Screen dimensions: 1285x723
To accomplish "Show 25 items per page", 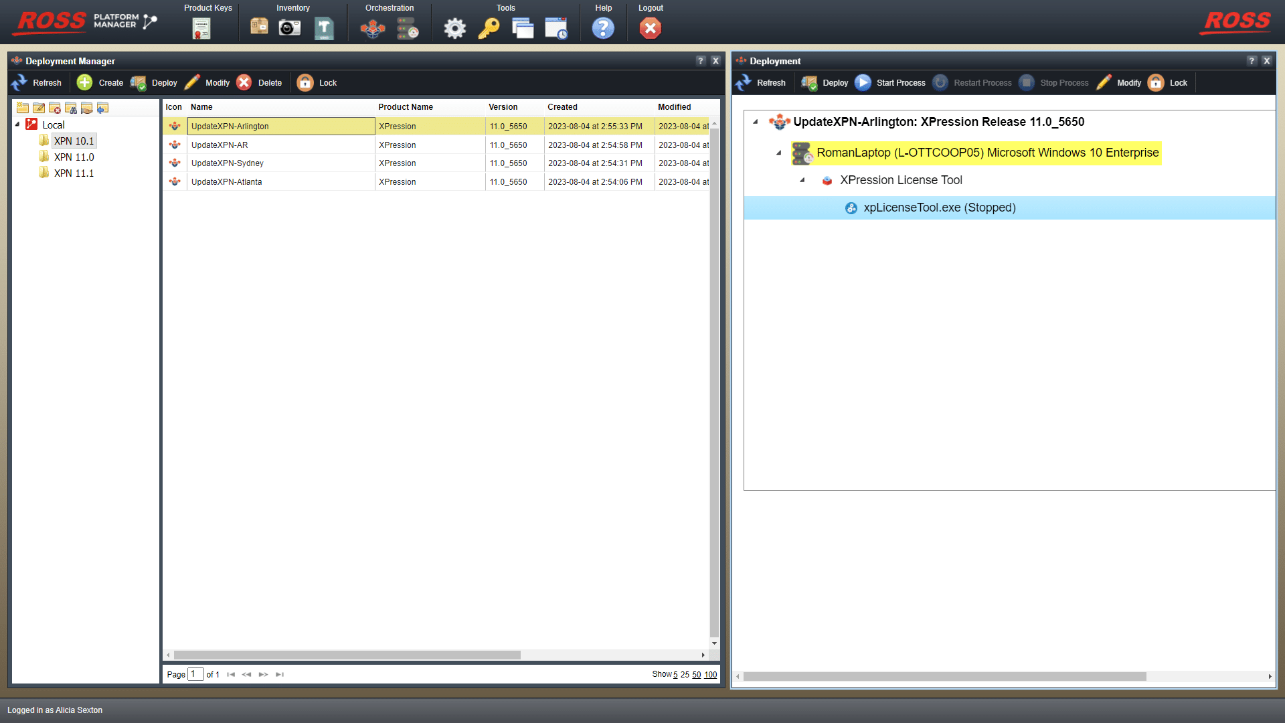I will pos(685,675).
